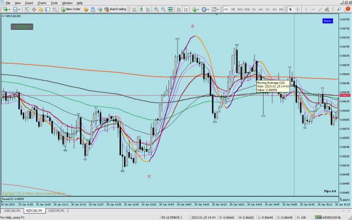Open the Indicators list icon
This screenshot has height=220, width=352.
[x=194, y=10]
